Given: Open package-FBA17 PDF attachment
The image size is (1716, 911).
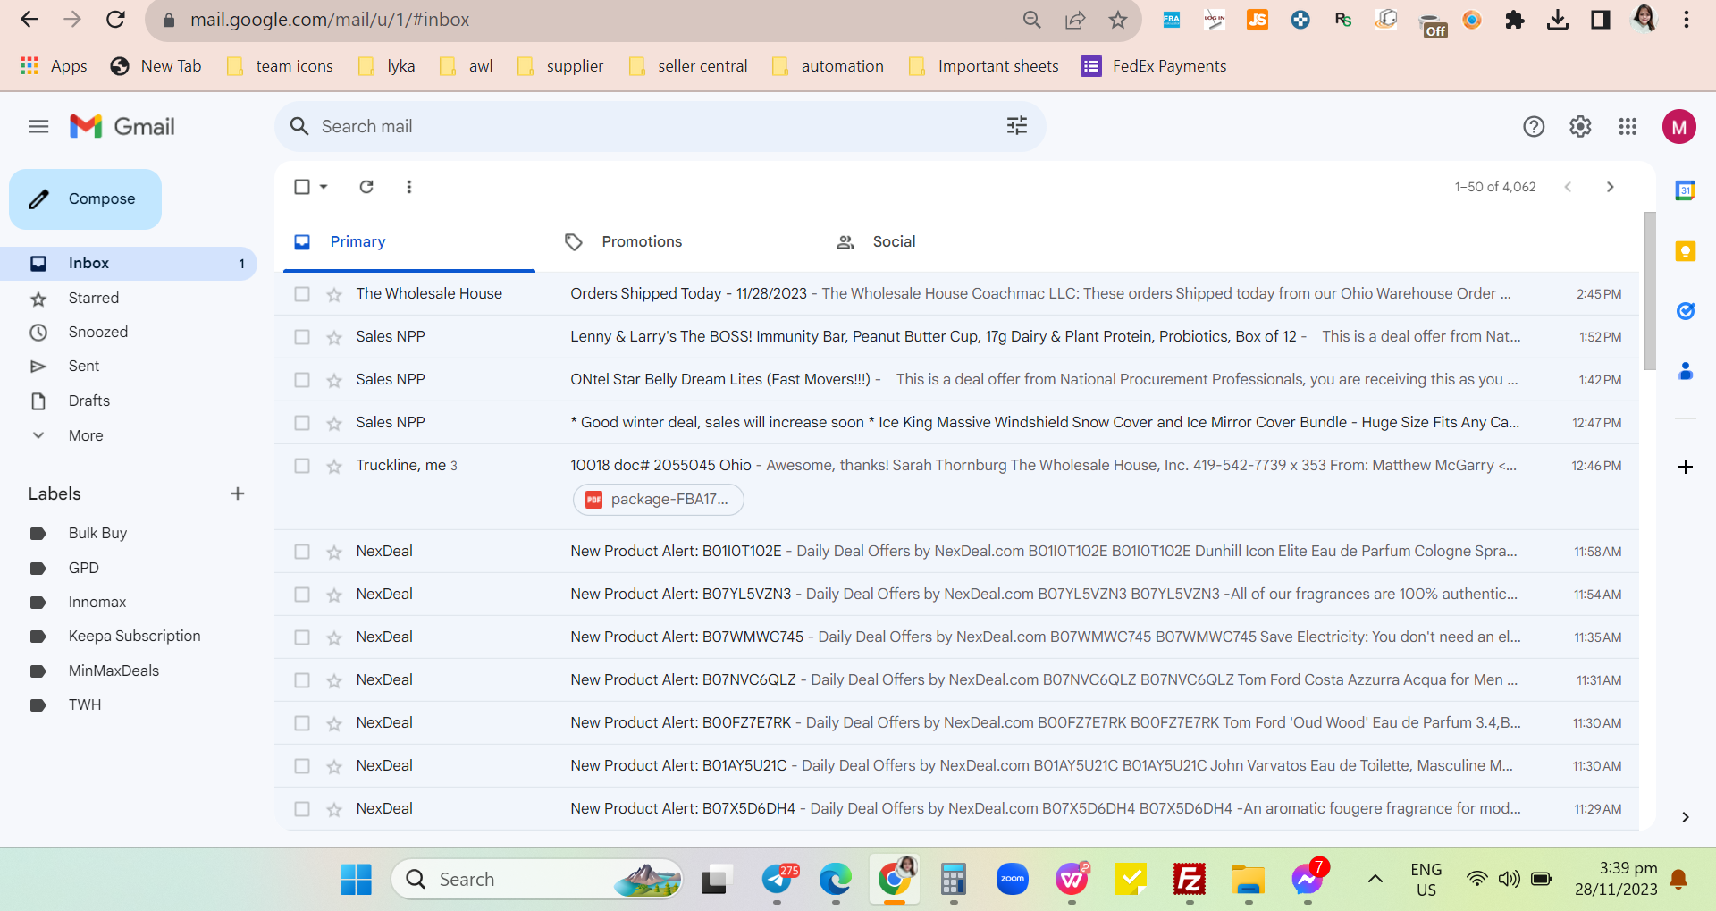Looking at the screenshot, I should pos(658,500).
